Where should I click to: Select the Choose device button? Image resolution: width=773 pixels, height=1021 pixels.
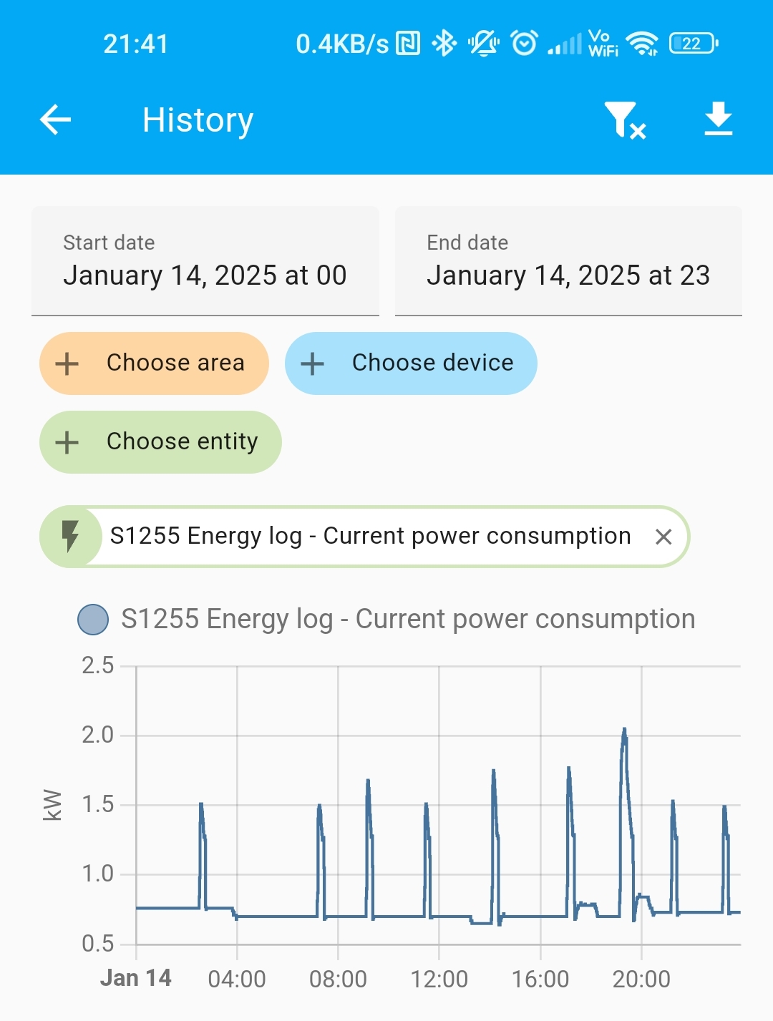coord(411,363)
